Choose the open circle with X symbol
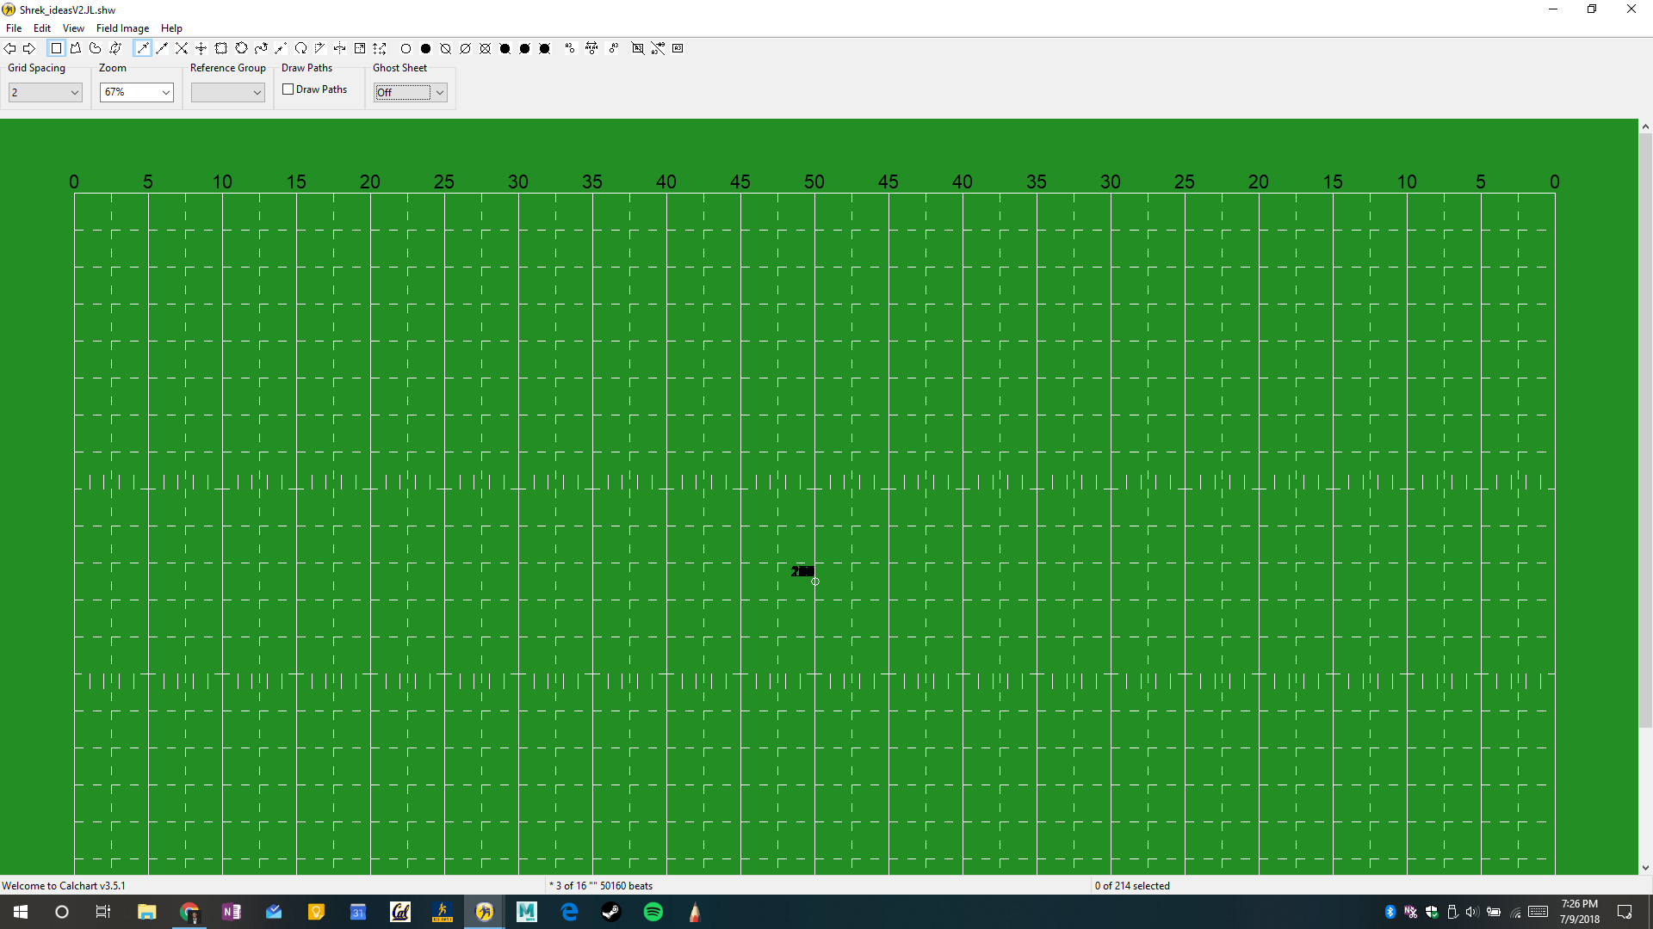This screenshot has width=1653, height=929. [x=485, y=49]
